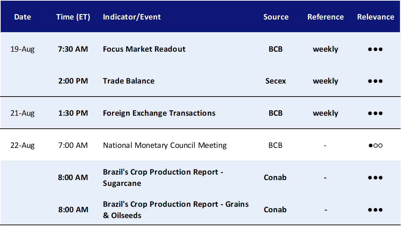Open Brazil's Crop Production Report - Sugarcane
The image size is (401, 228).
click(x=163, y=177)
